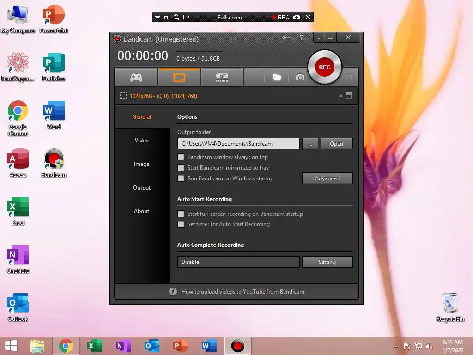Image resolution: width=473 pixels, height=355 pixels.
Task: Open Bandicam desktop shortcut
Action: tap(54, 163)
